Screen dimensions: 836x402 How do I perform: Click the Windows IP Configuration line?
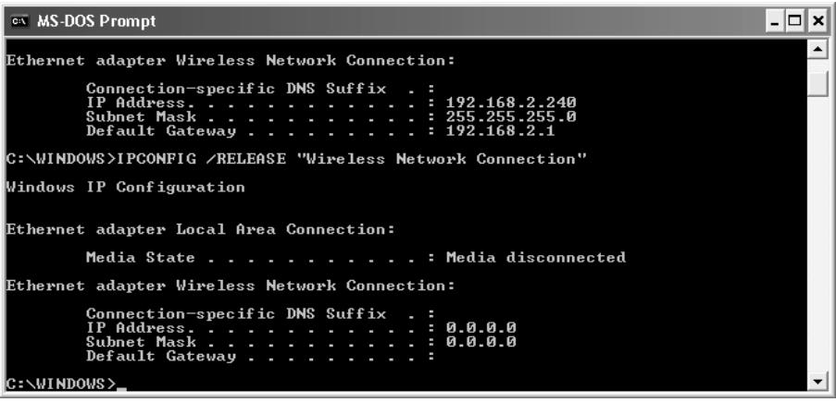coord(125,188)
